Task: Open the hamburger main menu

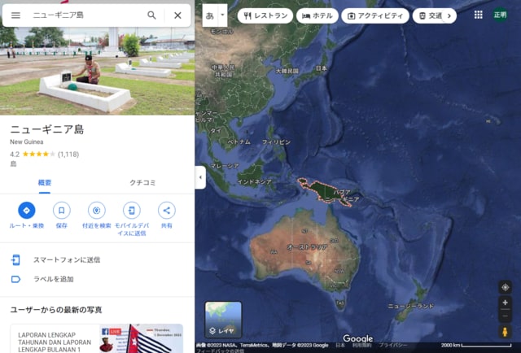Action: pyautogui.click(x=15, y=15)
